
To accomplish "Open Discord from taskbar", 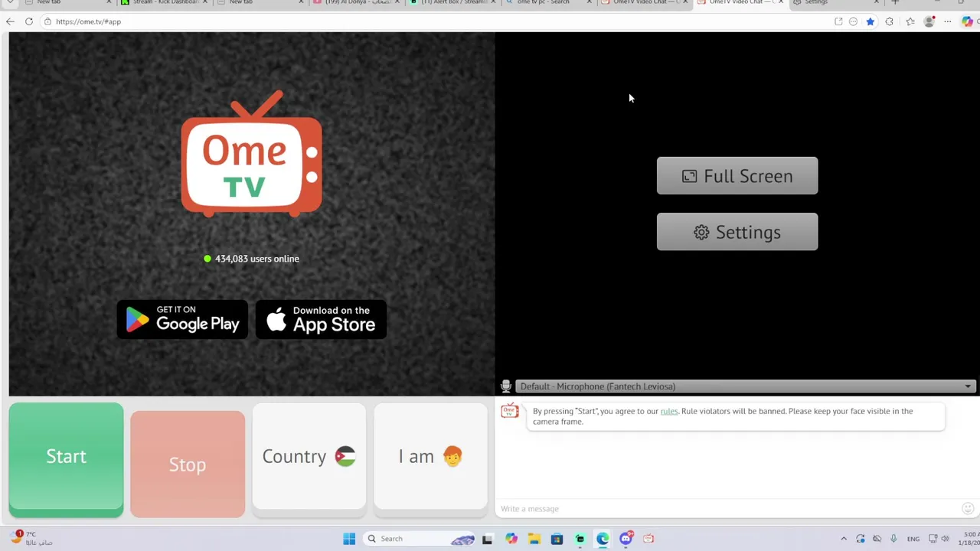I will click(626, 539).
